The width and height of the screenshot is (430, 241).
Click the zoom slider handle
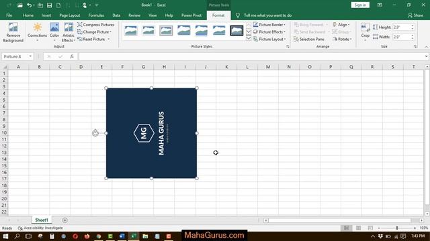pyautogui.click(x=397, y=228)
